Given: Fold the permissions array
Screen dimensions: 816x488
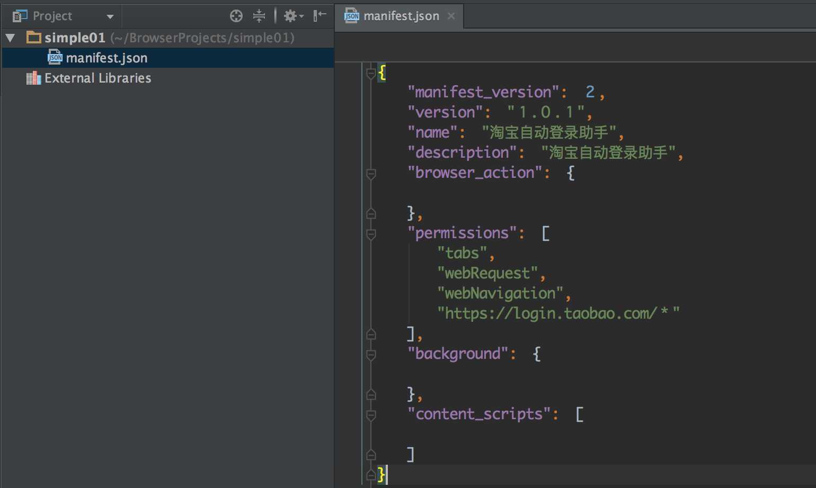Looking at the screenshot, I should pyautogui.click(x=371, y=233).
